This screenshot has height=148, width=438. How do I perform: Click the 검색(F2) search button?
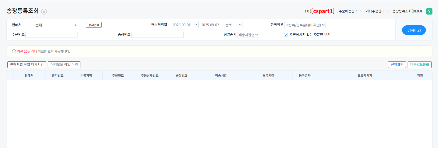[414, 30]
